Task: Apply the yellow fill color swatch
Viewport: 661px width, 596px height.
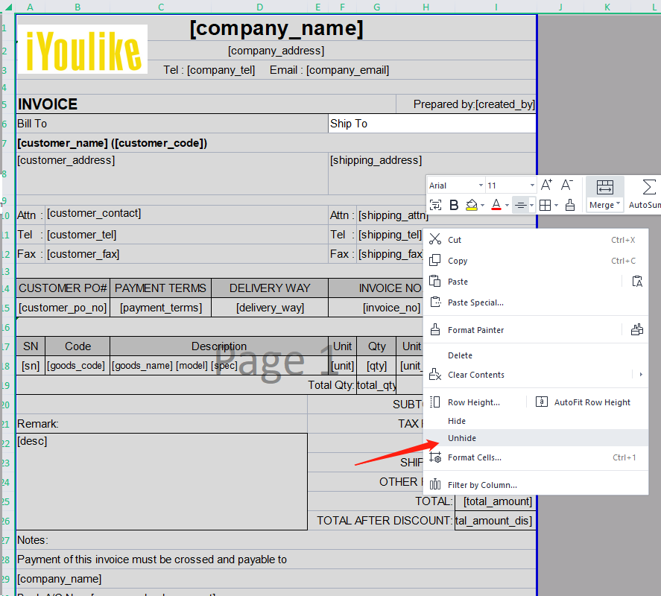Action: click(x=471, y=205)
